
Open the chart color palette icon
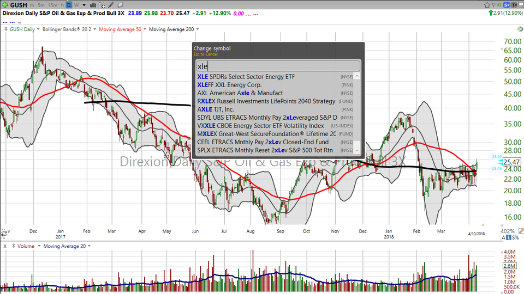click(520, 29)
